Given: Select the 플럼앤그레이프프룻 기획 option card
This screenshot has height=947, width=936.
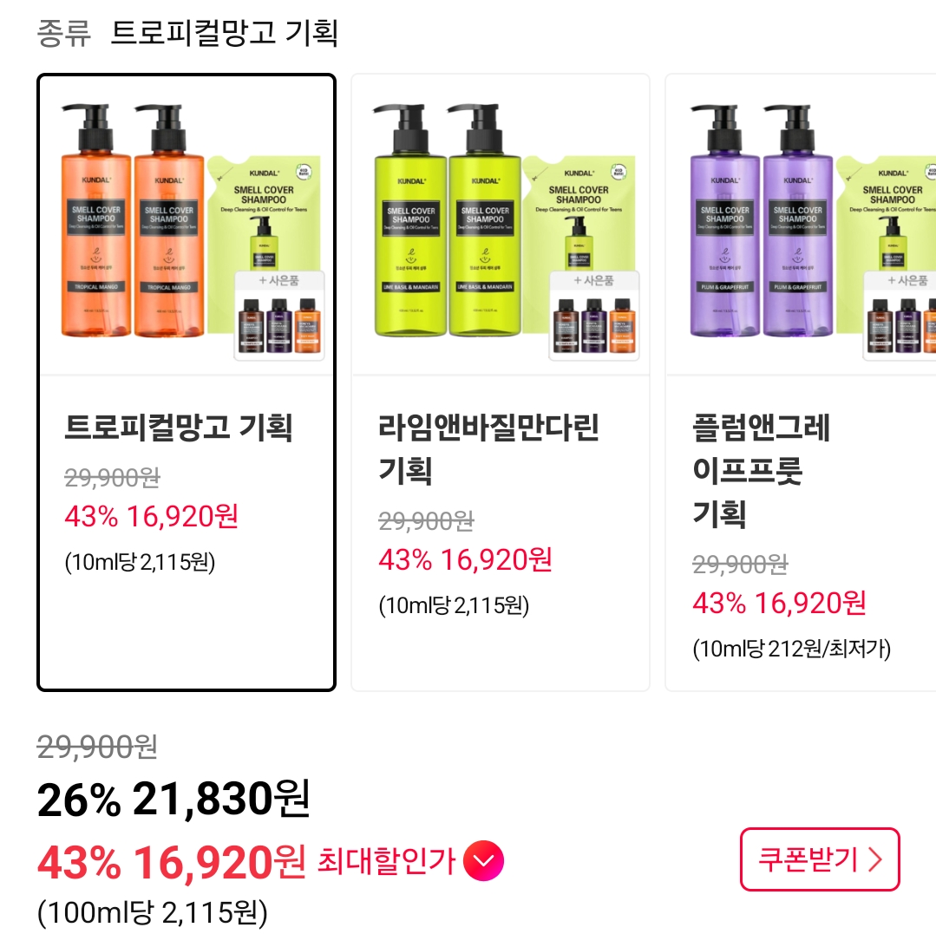Looking at the screenshot, I should 801,382.
